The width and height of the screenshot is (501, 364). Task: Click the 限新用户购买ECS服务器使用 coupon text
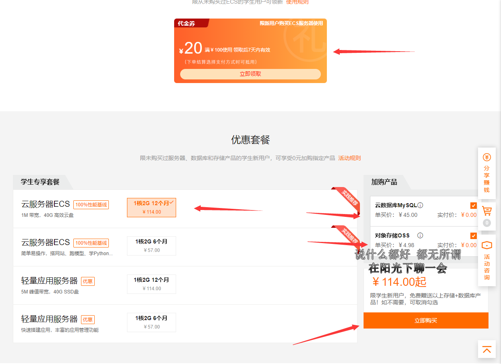pos(291,23)
